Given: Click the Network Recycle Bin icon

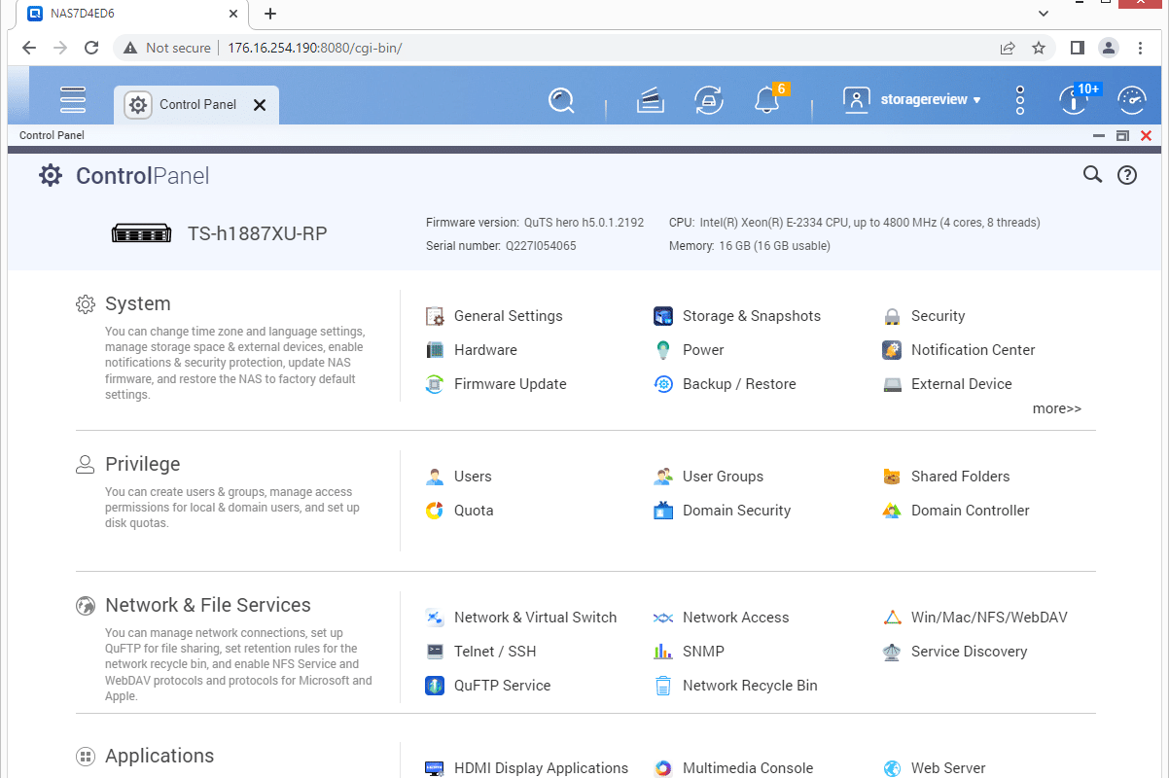Looking at the screenshot, I should (x=664, y=686).
